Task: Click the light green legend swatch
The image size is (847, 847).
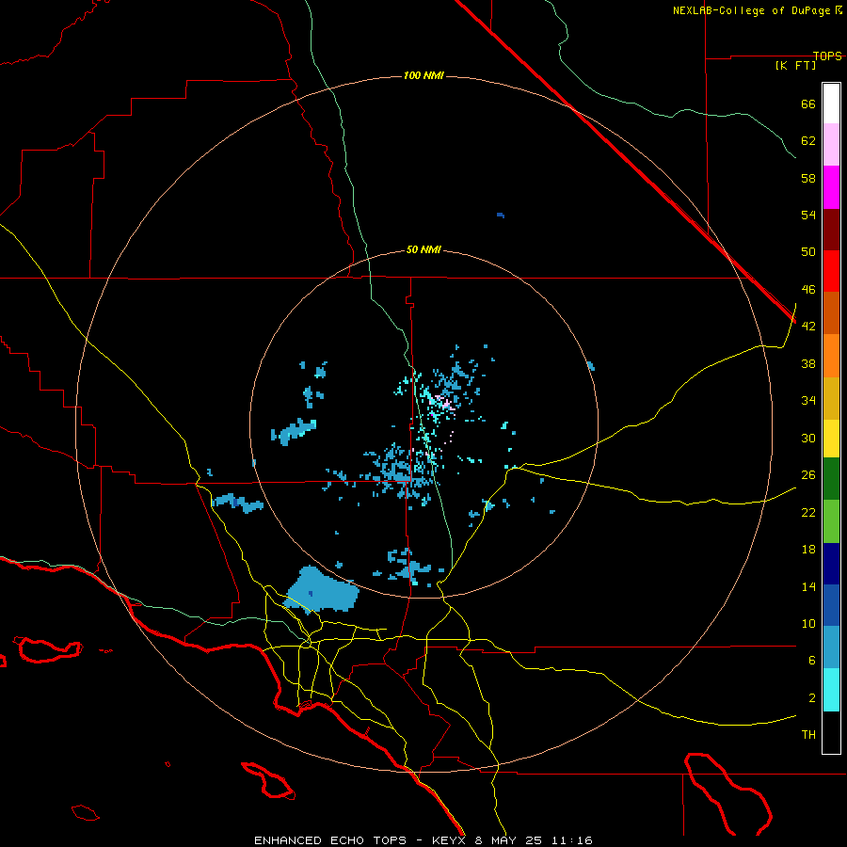Action: click(831, 521)
